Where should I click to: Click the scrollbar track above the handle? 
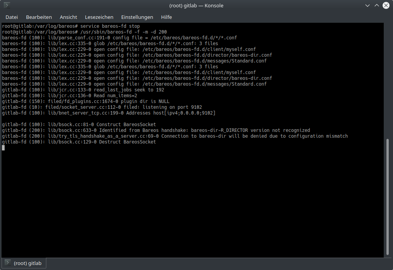[388, 77]
